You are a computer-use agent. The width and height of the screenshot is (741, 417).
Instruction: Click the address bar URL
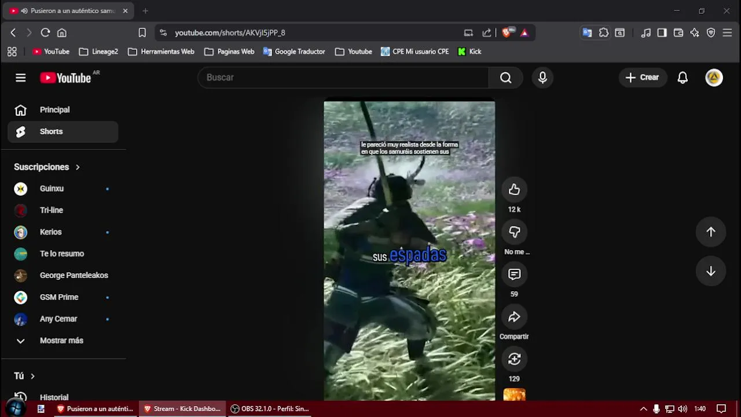click(230, 33)
